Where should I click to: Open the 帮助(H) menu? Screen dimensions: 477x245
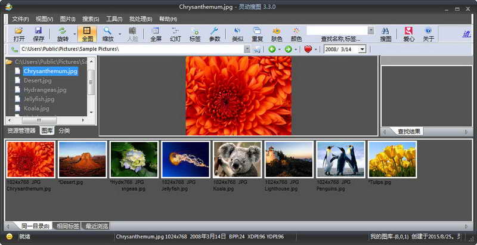pyautogui.click(x=168, y=19)
